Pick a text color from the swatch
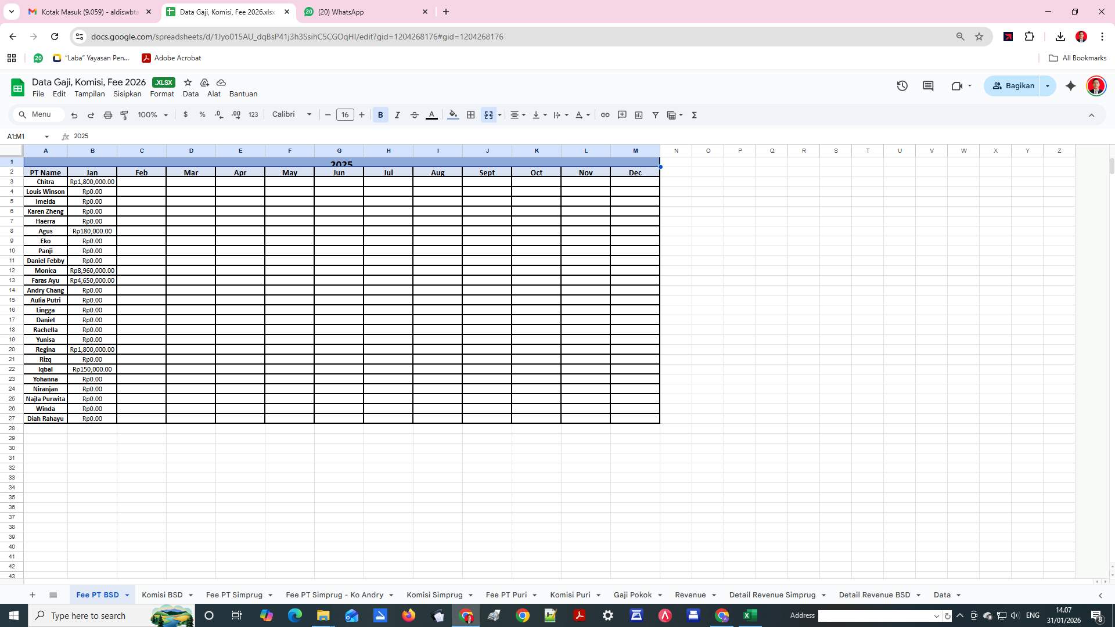Image resolution: width=1115 pixels, height=627 pixels. (432, 115)
